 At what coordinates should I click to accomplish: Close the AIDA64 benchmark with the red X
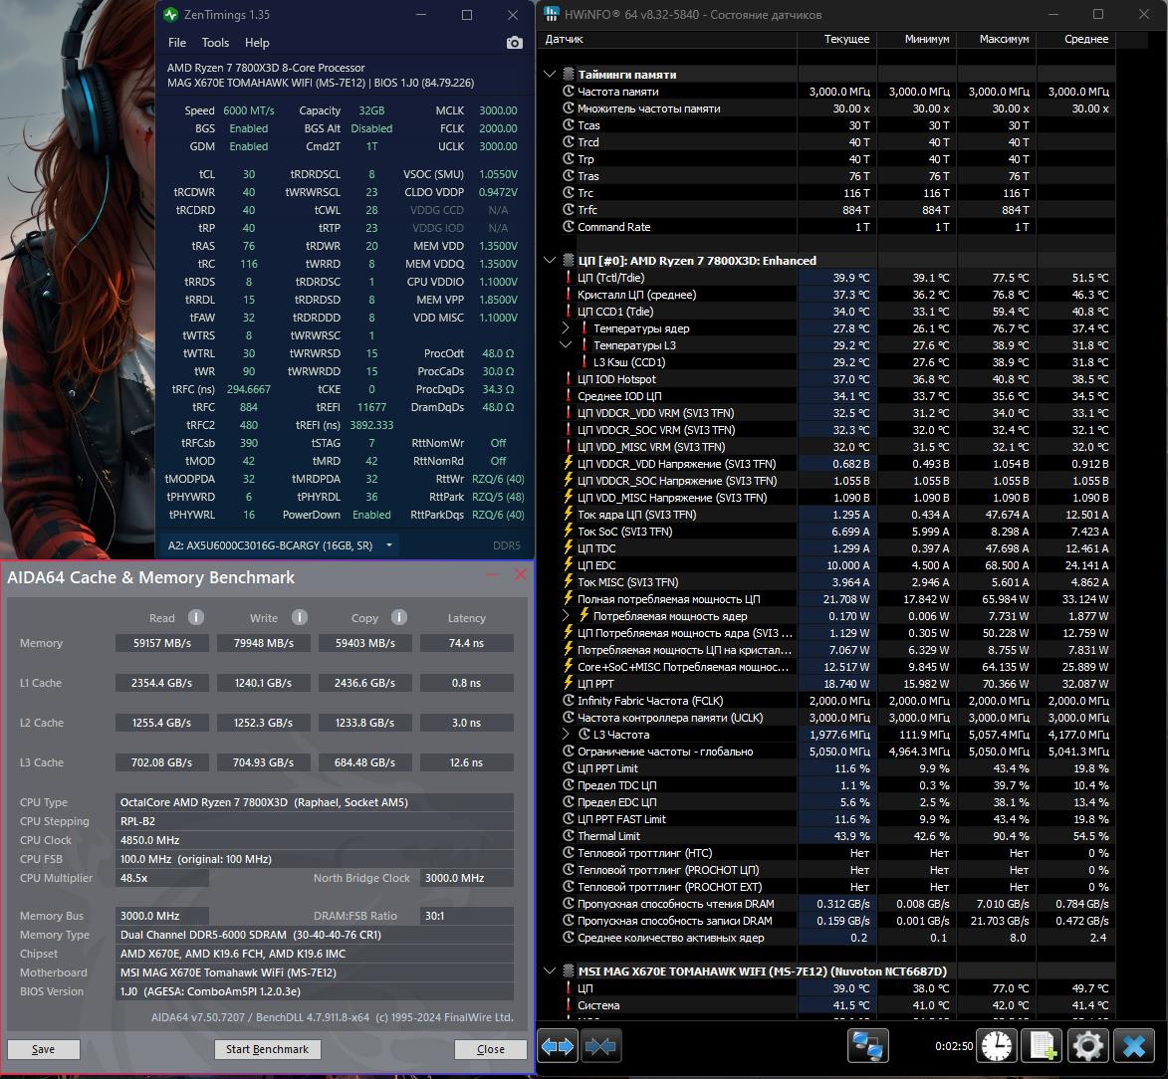(x=520, y=574)
